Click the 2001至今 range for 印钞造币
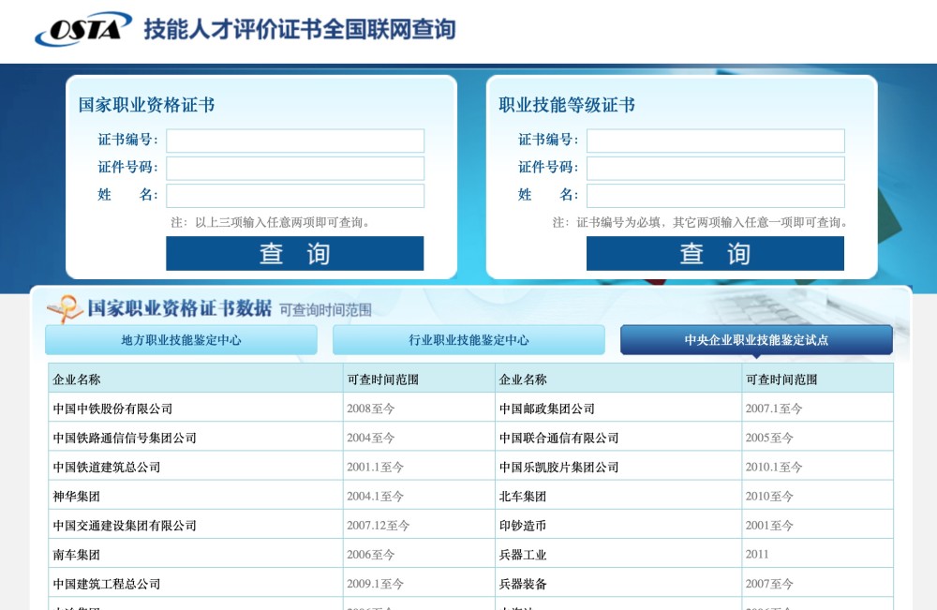The height and width of the screenshot is (610, 937). coord(769,526)
